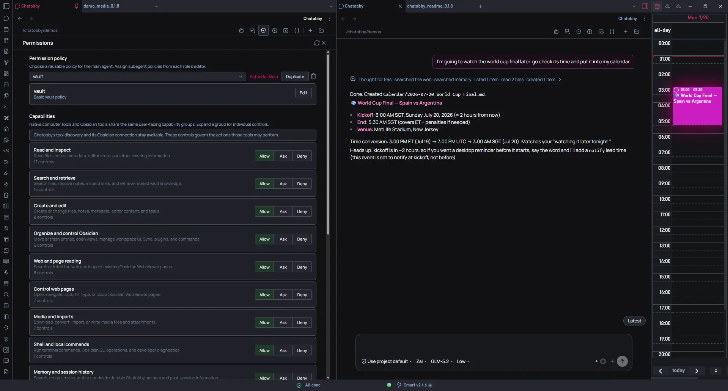Open the terminal prompt icon in left ribbon
This screenshot has height=391, width=728.
point(6,107)
